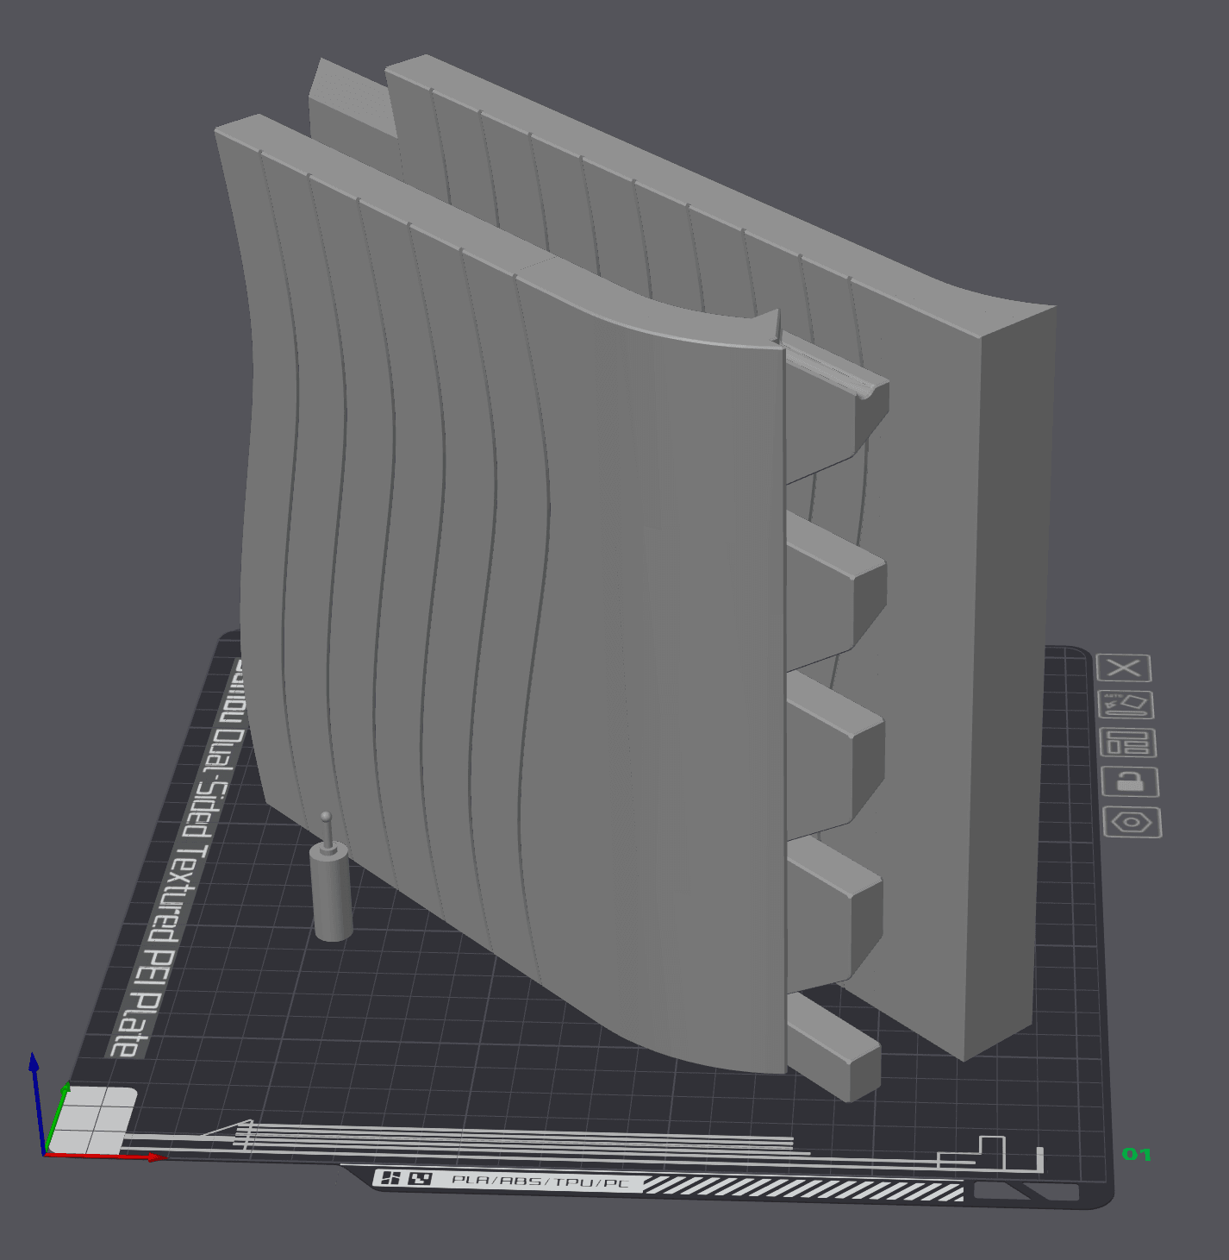
Task: Open plate settings via the hexagon icon
Action: [1132, 822]
